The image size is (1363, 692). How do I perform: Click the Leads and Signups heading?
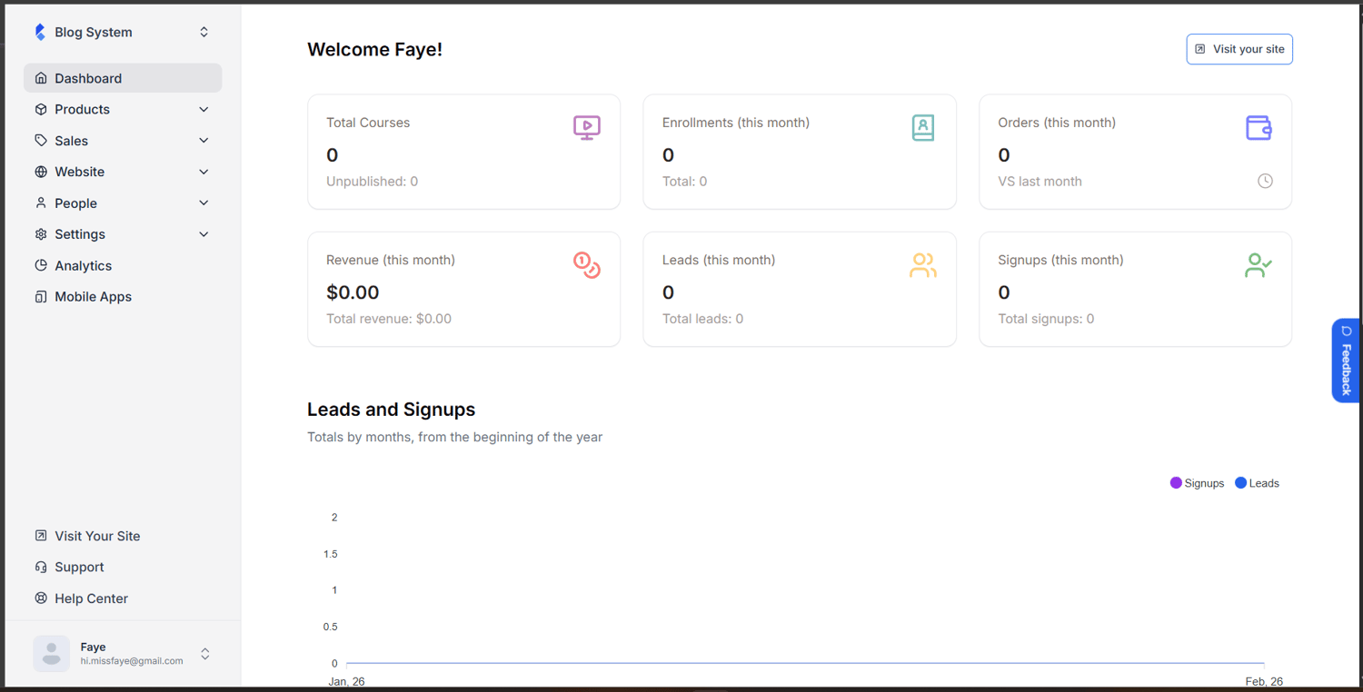pyautogui.click(x=391, y=410)
